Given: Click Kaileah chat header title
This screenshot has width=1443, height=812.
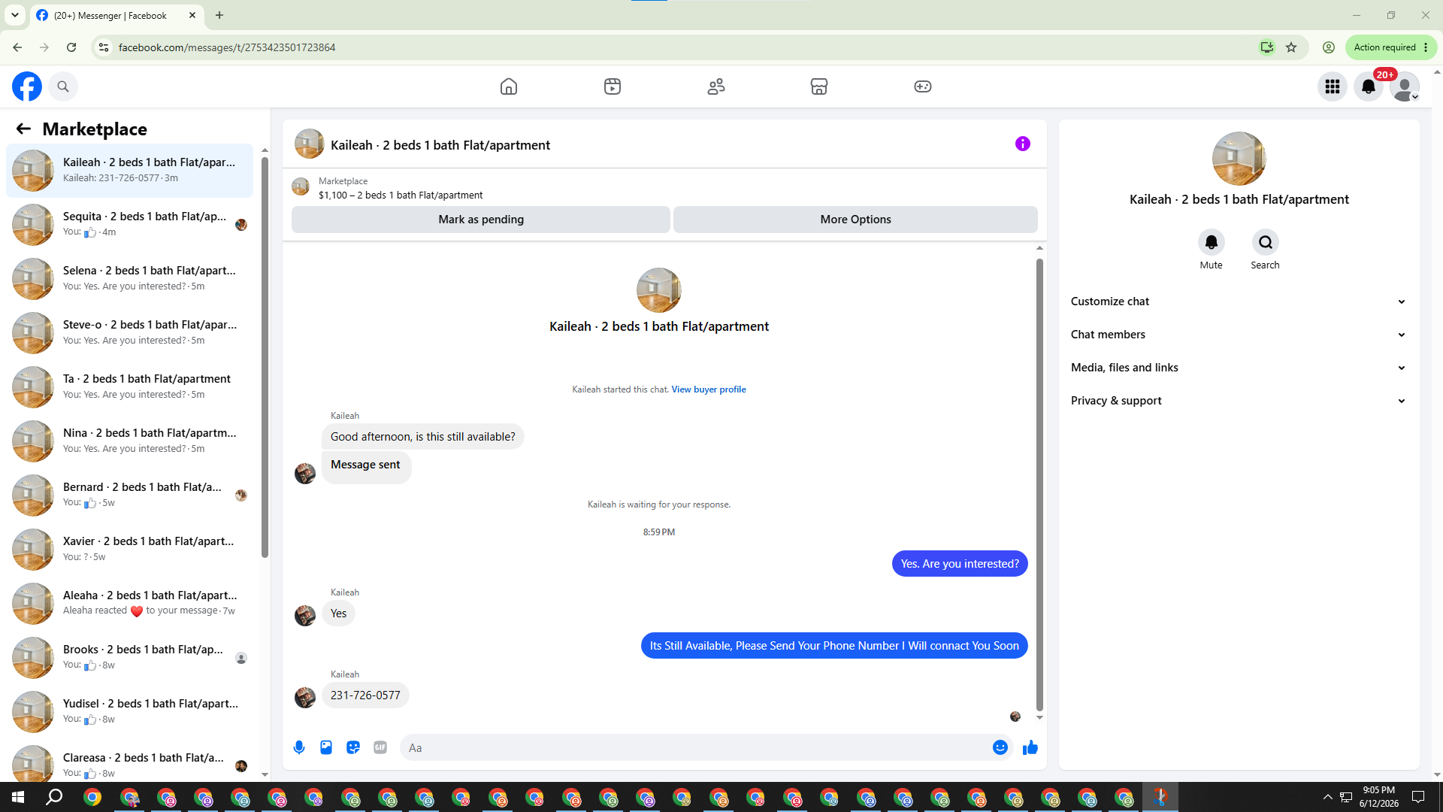Looking at the screenshot, I should point(440,145).
